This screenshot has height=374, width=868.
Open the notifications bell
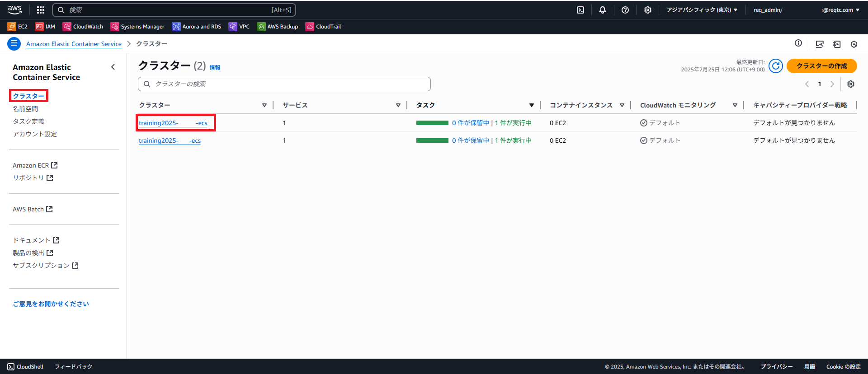(603, 10)
